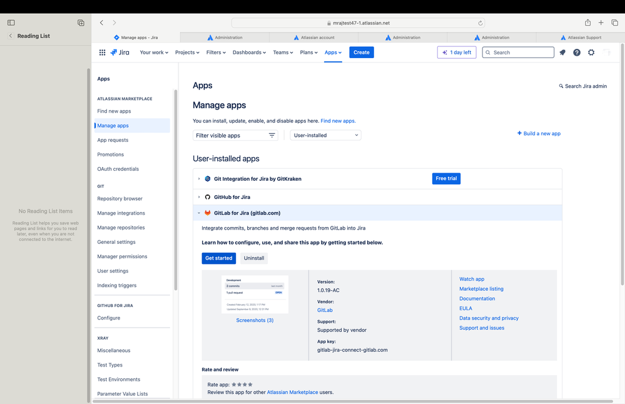Image resolution: width=625 pixels, height=404 pixels.
Task: Click GitLab app screenshot thumbnail
Action: pos(255,295)
